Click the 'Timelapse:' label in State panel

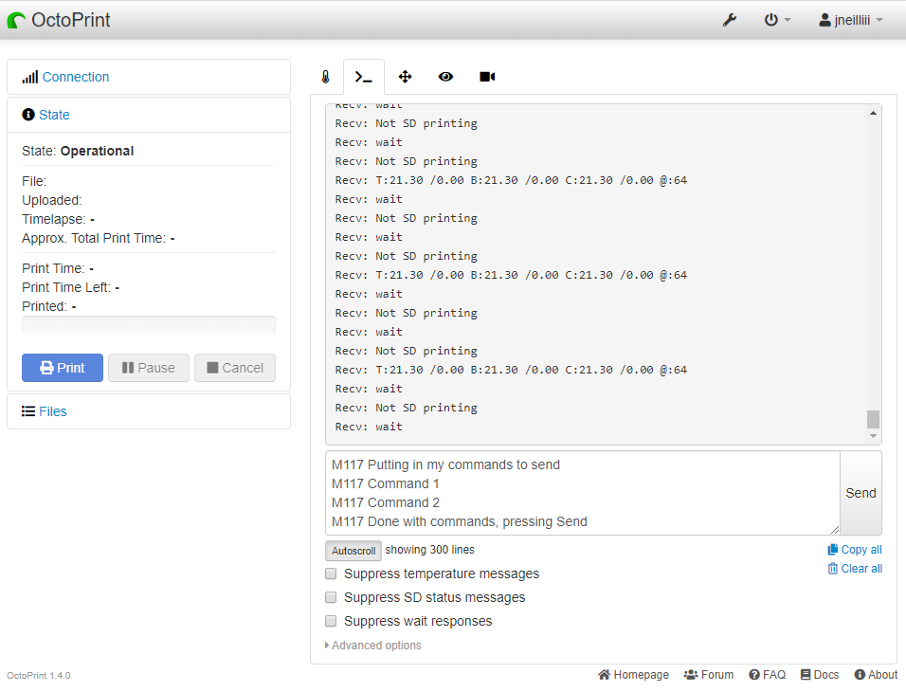[54, 219]
